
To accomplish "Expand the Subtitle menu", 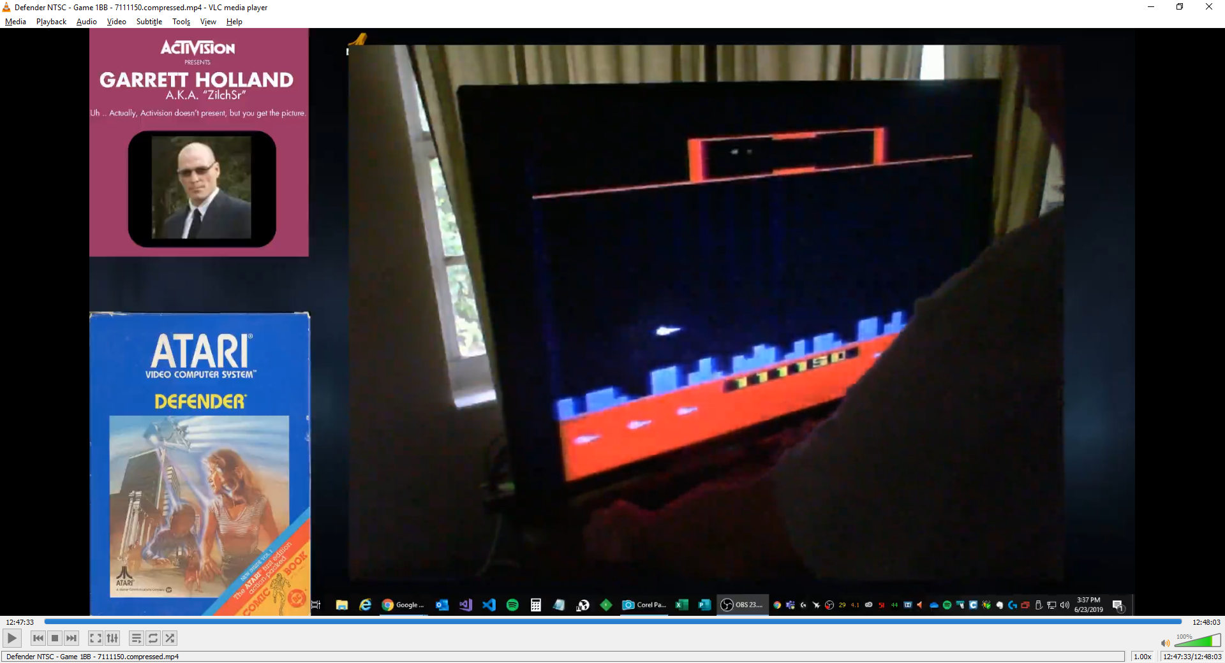I will [x=149, y=22].
